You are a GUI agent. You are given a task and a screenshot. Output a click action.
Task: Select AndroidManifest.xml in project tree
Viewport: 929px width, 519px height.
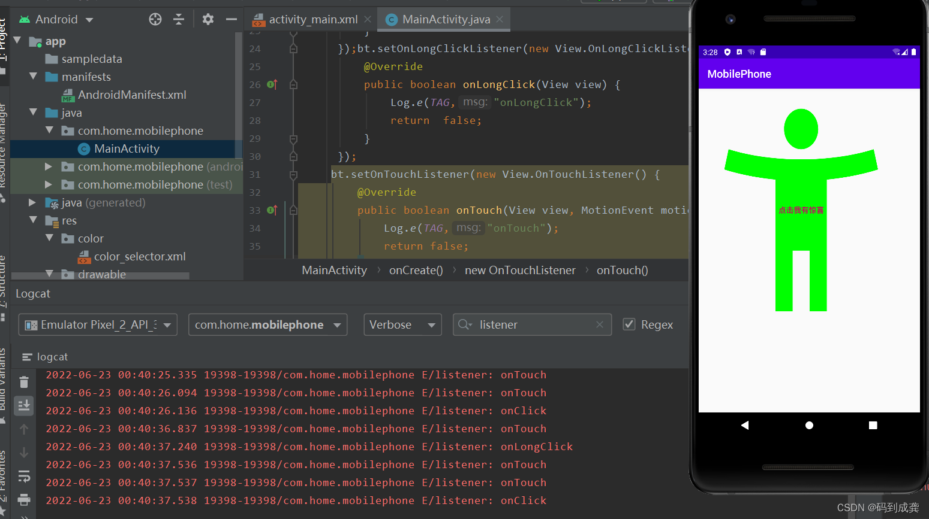(132, 95)
